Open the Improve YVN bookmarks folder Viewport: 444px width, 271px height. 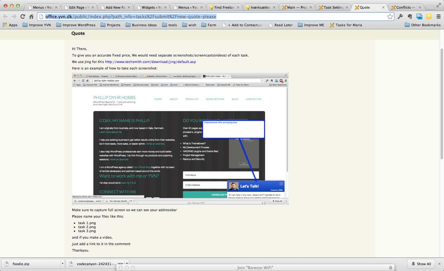(x=37, y=25)
